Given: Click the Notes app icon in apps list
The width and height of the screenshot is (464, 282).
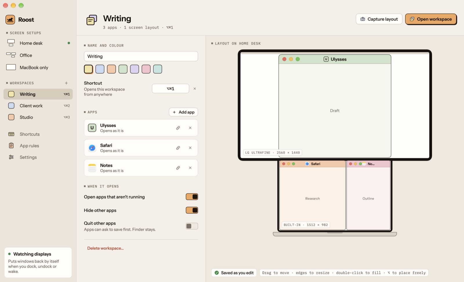Looking at the screenshot, I should [92, 168].
